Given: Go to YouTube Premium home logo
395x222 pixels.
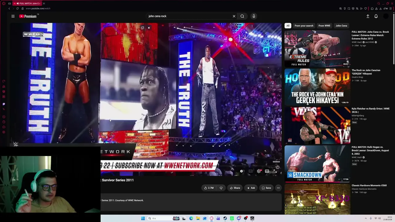Looking at the screenshot, I should tap(28, 16).
